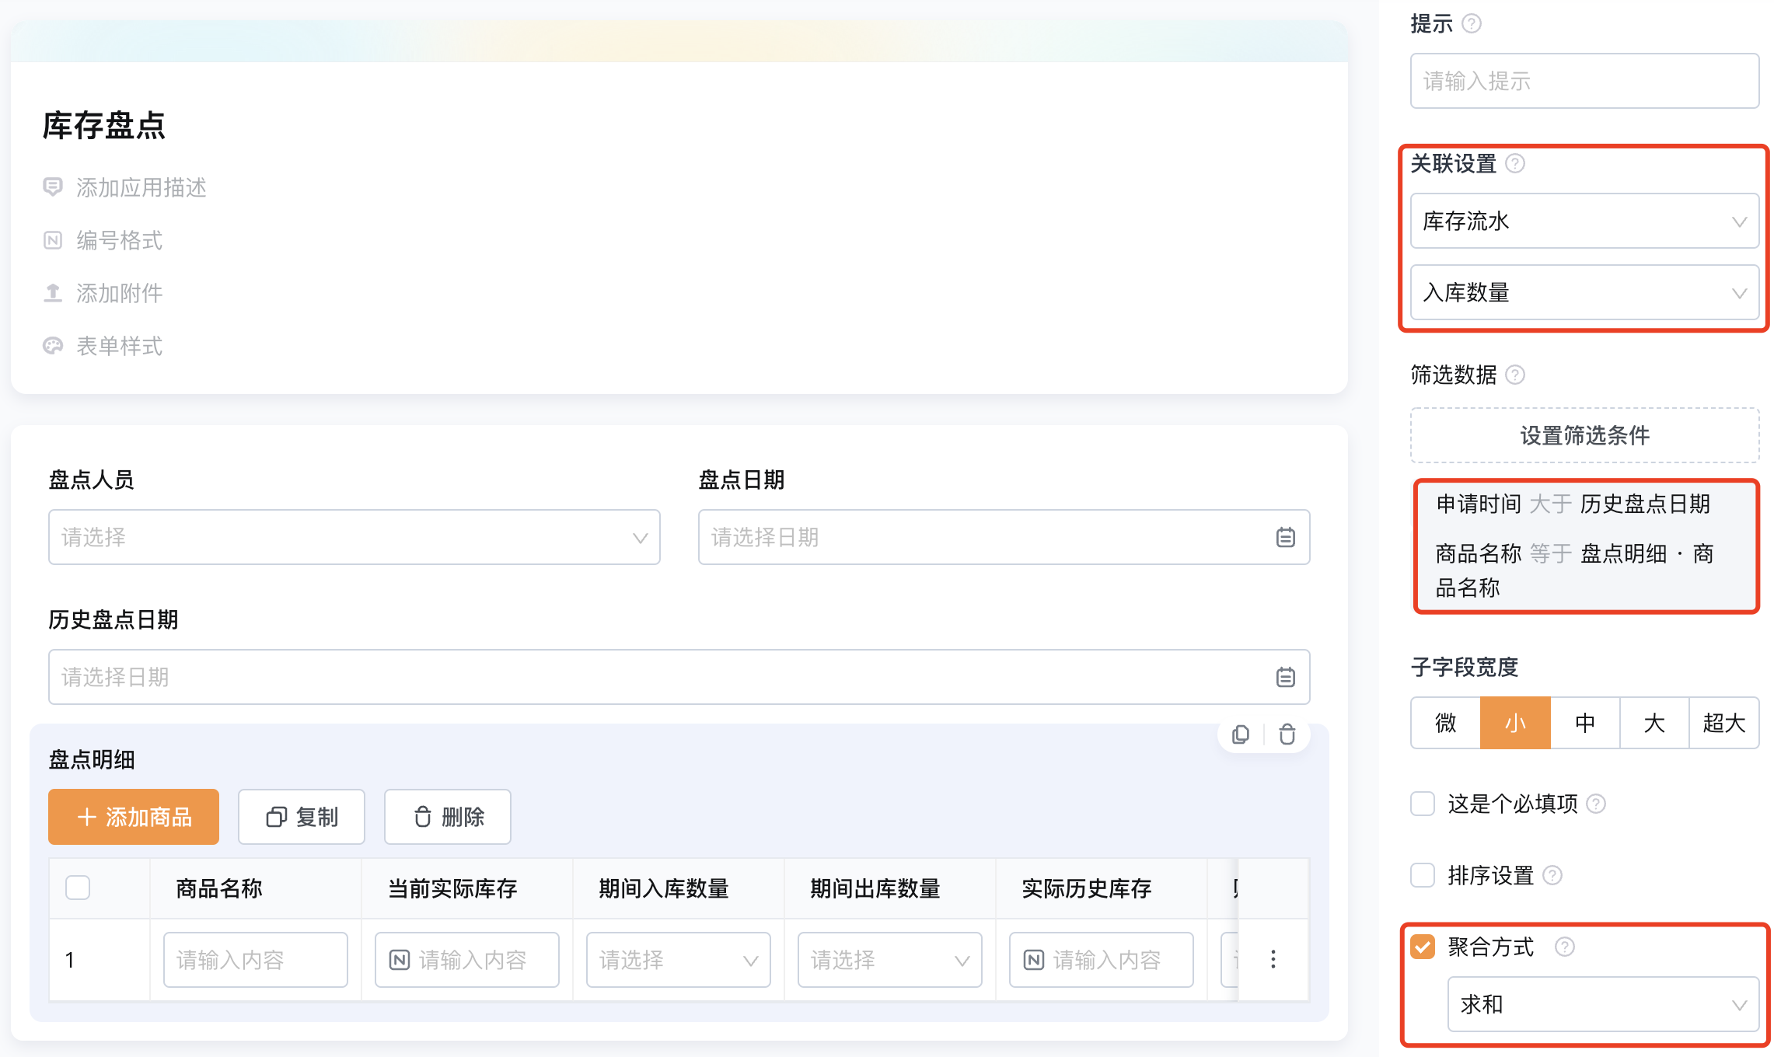Select all rows with table header checkbox

click(78, 888)
